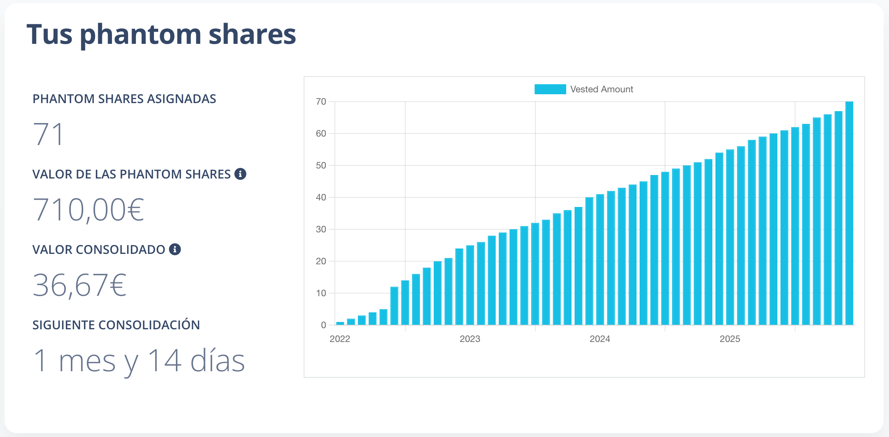Click the 1 mes y 14 días text

click(139, 361)
